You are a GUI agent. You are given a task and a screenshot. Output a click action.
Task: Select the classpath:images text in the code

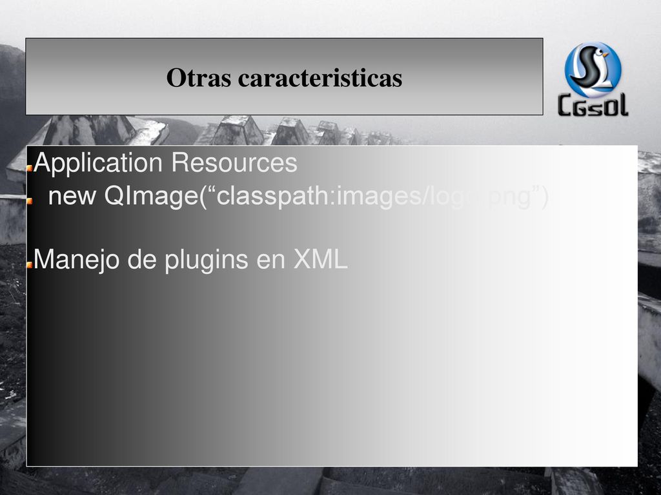[x=318, y=196]
